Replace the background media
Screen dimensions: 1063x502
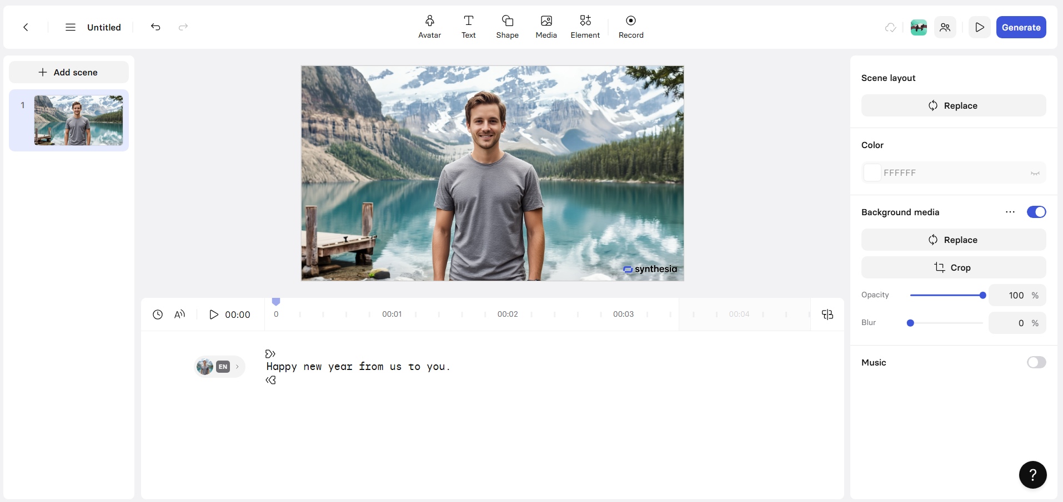954,240
